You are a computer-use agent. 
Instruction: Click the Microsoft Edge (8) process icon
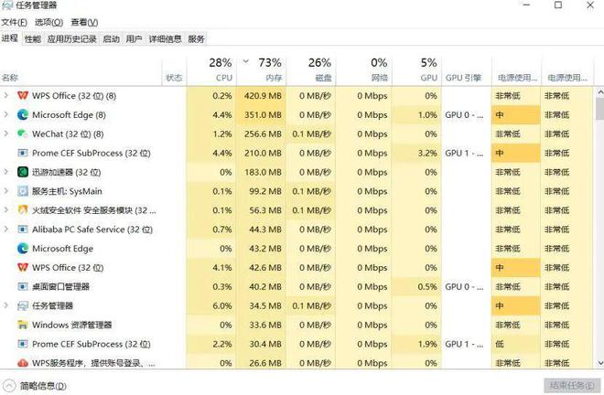(x=23, y=114)
